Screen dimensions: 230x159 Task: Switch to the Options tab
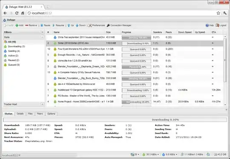pyautogui.click(x=51, y=114)
